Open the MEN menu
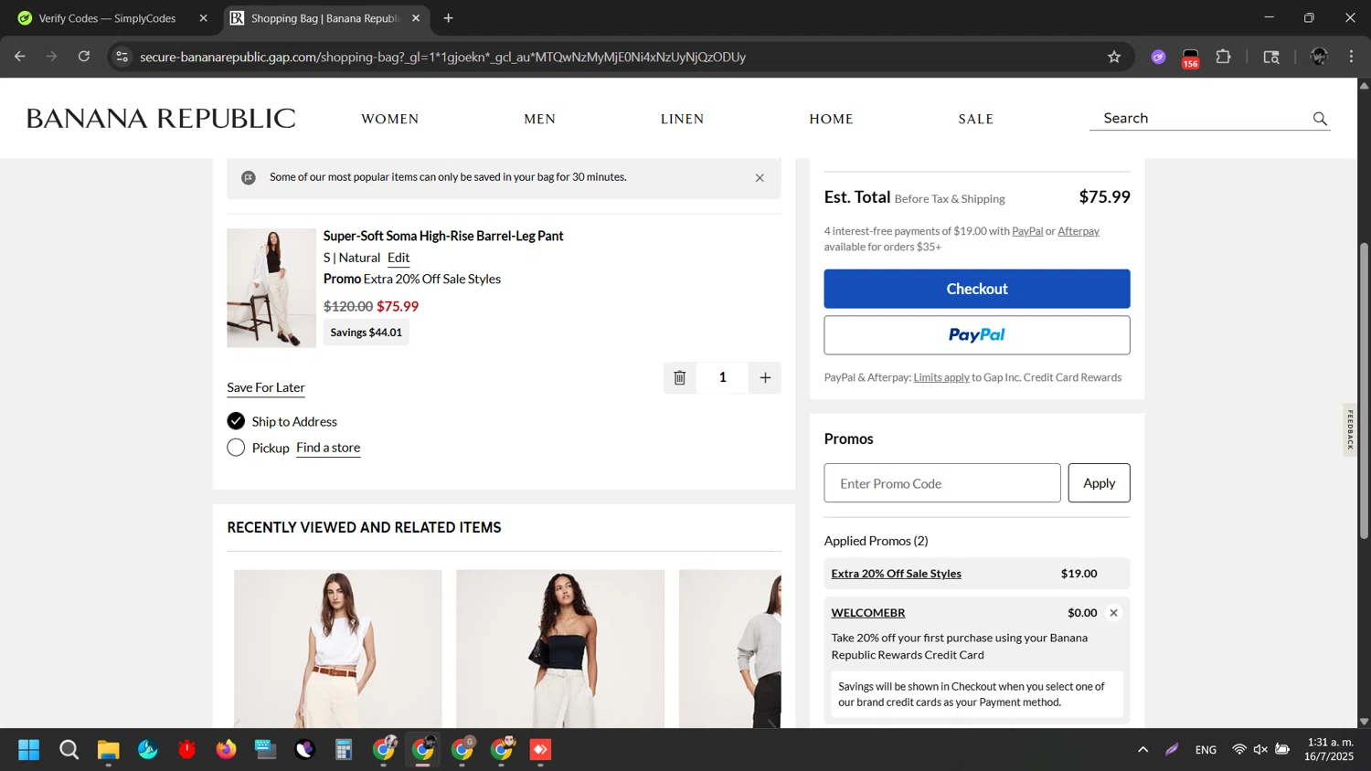Screen dimensions: 1371x771 [x=540, y=119]
